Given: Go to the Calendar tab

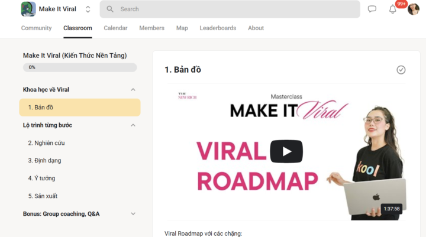Looking at the screenshot, I should pyautogui.click(x=115, y=28).
